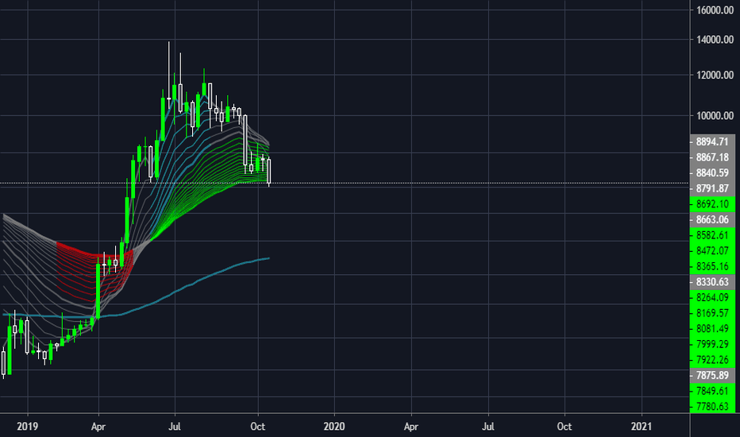Viewport: 740px width, 437px height.
Task: Click the 7780.63 value label
Action: pyautogui.click(x=712, y=406)
